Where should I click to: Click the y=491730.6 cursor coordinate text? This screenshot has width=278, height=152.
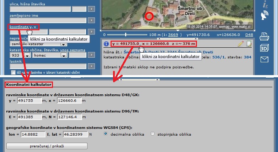click(x=198, y=35)
